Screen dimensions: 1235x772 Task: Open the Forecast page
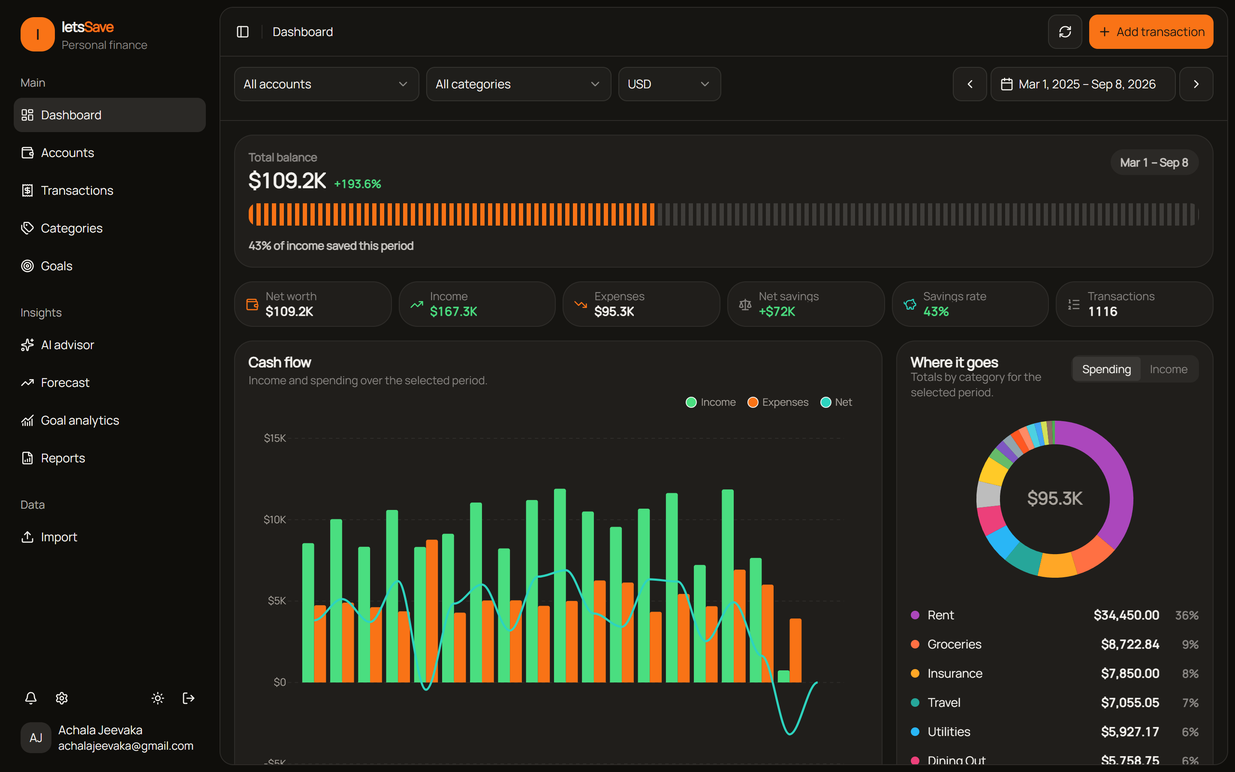[110, 383]
